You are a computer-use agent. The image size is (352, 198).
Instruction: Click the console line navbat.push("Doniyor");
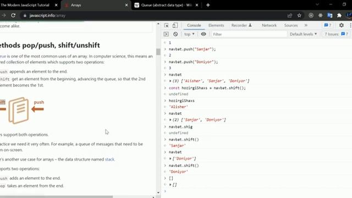(x=193, y=62)
